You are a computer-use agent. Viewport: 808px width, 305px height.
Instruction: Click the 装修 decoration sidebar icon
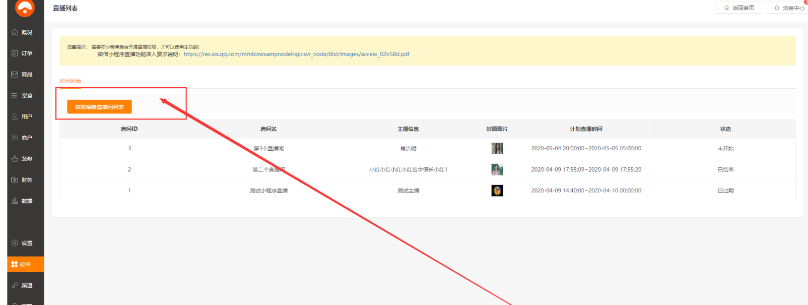coord(15,159)
